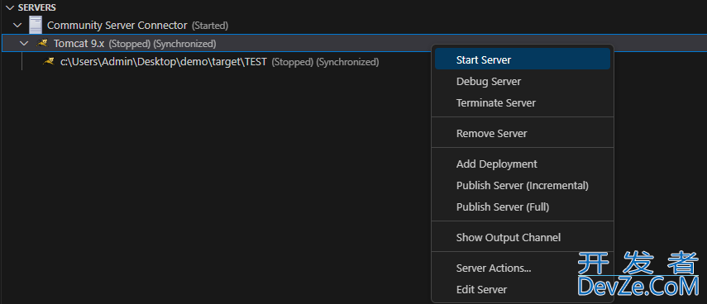Collapse the Tomcat 9.x tree node
Image resolution: width=707 pixels, height=304 pixels.
(24, 44)
